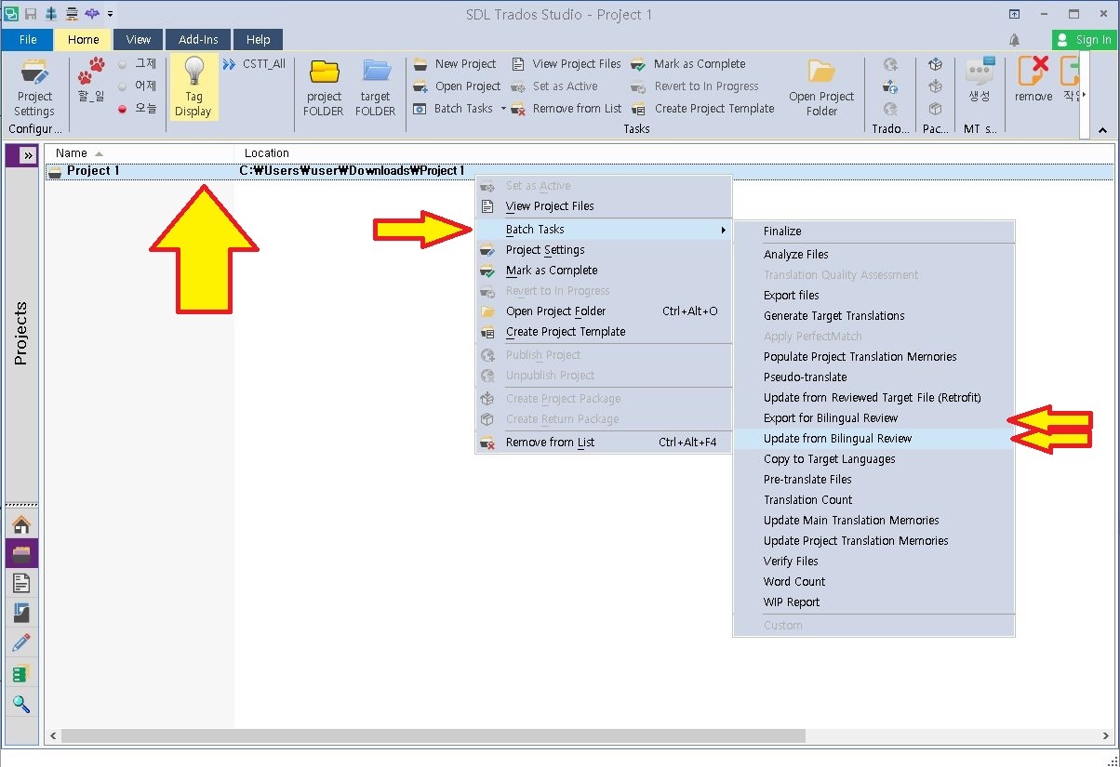Click the magnifier icon in the sidebar

point(21,704)
